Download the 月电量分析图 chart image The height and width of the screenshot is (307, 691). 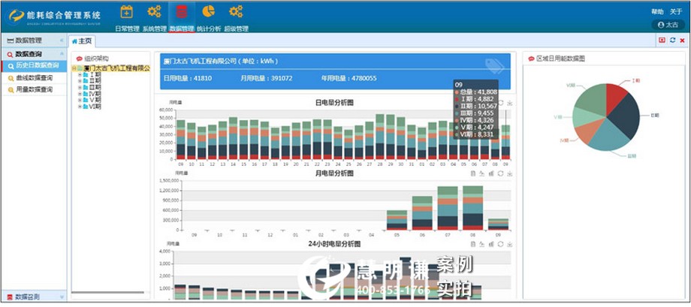(x=508, y=173)
